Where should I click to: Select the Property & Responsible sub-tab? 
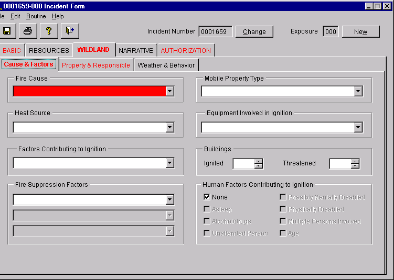tap(96, 65)
